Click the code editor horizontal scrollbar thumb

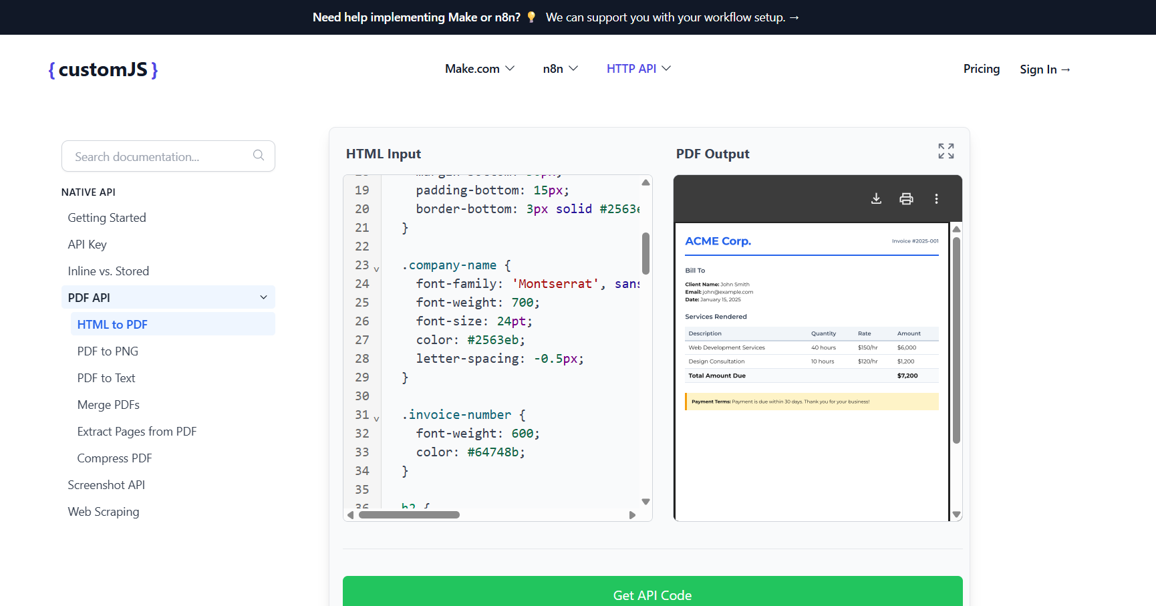[409, 515]
